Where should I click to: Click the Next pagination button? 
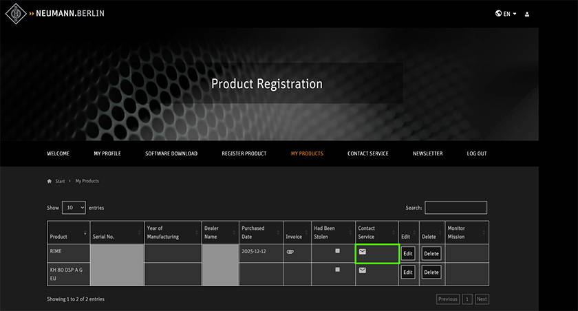482,299
